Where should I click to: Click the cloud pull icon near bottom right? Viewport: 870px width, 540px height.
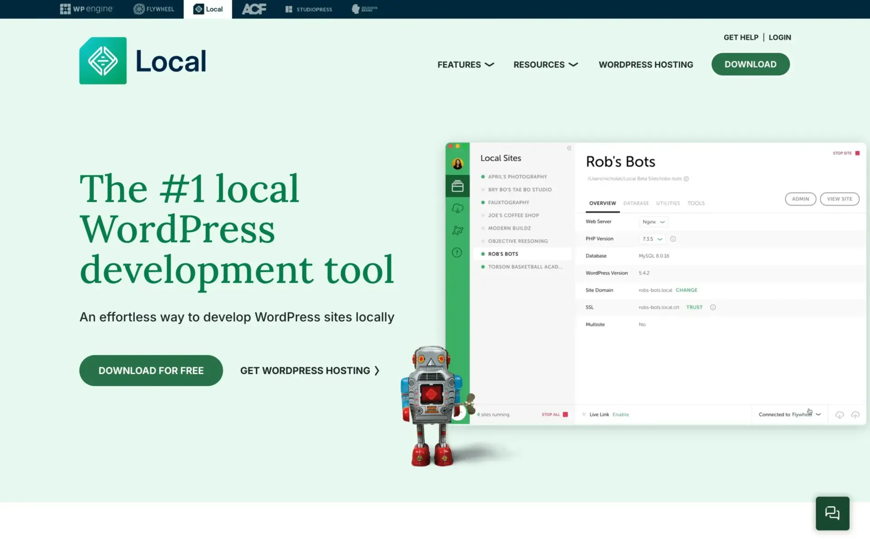839,415
